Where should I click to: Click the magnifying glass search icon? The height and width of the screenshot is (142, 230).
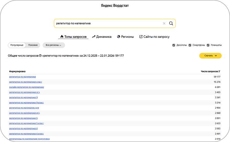click(x=171, y=23)
